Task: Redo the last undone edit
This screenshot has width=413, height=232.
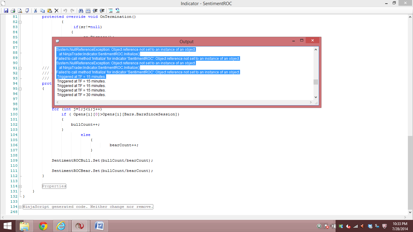Action: 72,11
